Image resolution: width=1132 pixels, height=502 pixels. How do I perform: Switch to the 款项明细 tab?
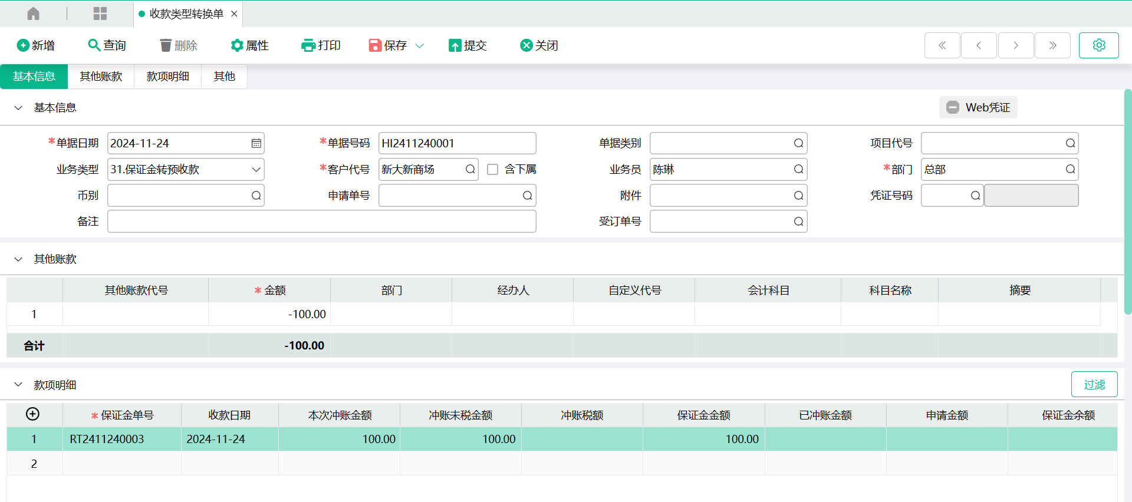[x=168, y=77]
